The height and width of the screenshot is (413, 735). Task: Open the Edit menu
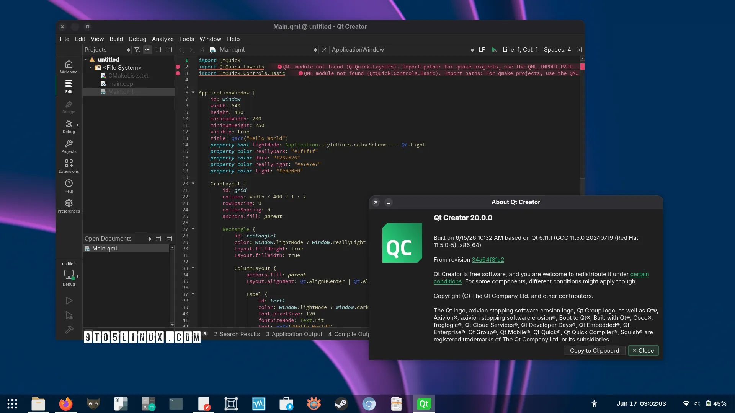[80, 39]
